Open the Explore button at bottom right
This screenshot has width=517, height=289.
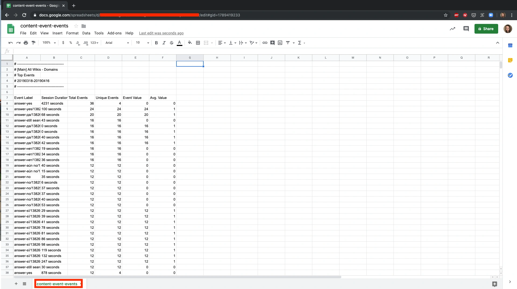point(494,284)
